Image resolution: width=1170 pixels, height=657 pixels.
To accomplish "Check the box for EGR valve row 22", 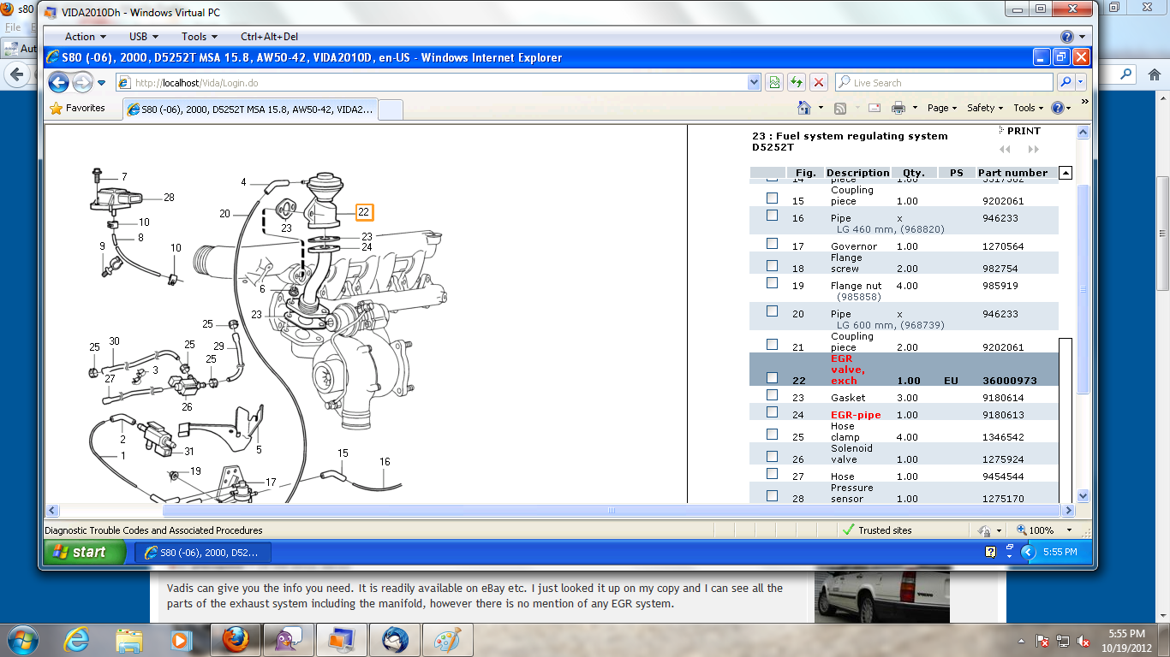I will tap(773, 377).
